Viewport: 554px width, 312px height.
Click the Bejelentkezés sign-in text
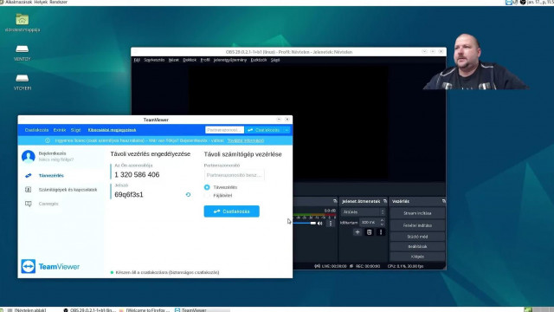[x=52, y=153]
